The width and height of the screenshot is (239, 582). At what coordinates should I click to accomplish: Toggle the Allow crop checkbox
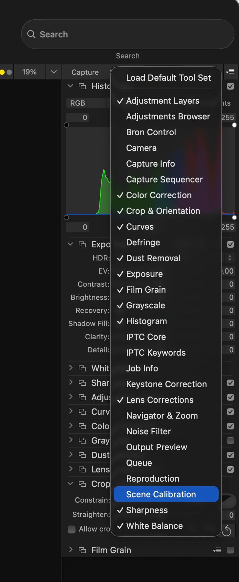(x=72, y=529)
